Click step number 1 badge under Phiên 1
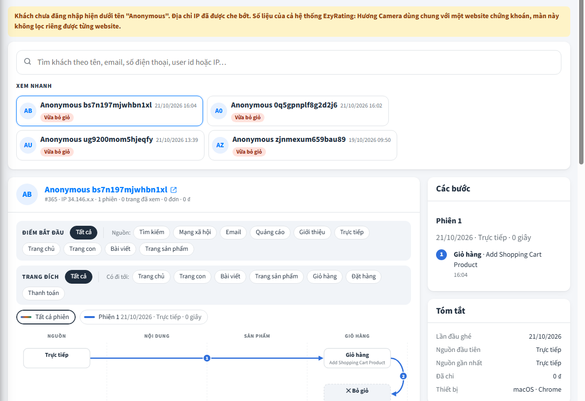This screenshot has height=401, width=585. click(x=441, y=255)
